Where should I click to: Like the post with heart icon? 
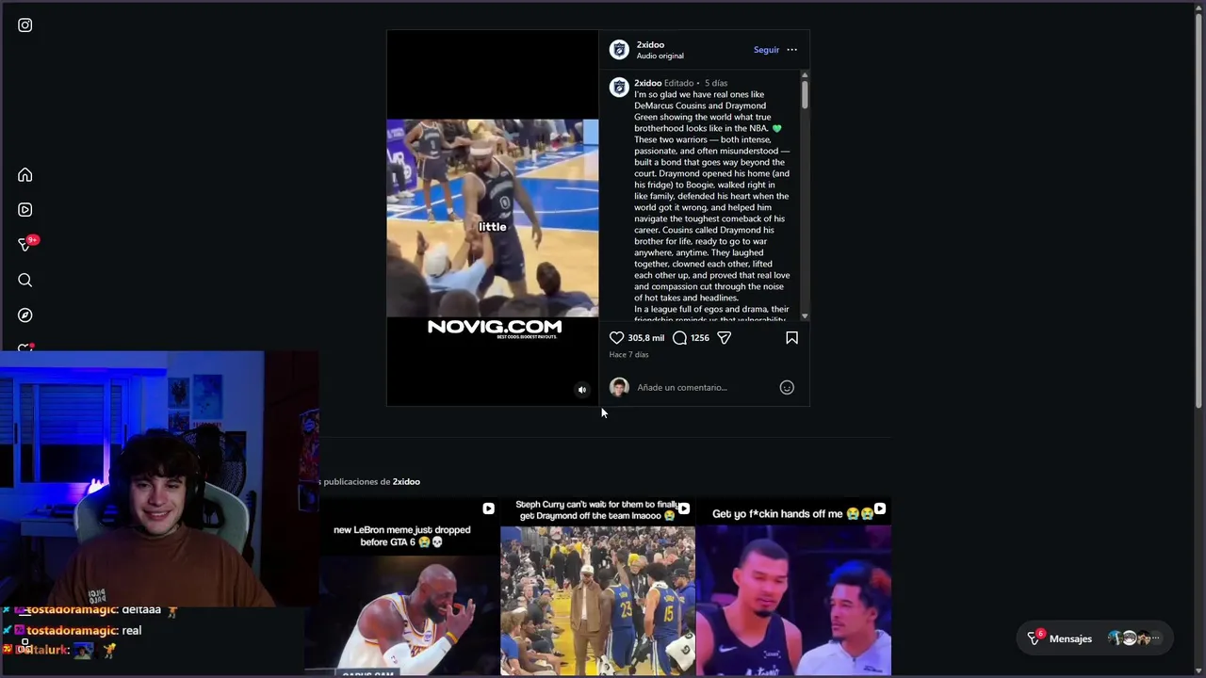(616, 337)
